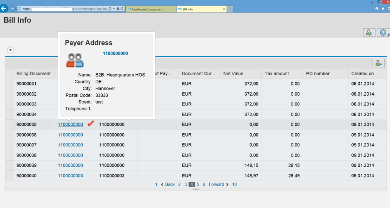390x208 pixels.
Task: Open table personalization settings icon
Action: point(378,63)
